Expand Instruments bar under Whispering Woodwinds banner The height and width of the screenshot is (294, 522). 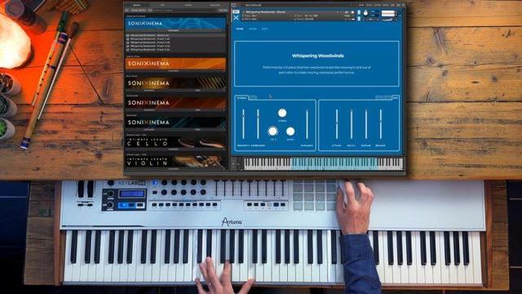[x=174, y=30]
